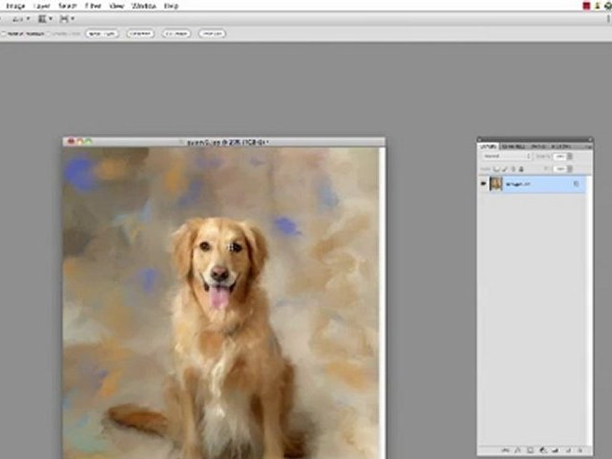This screenshot has width=612, height=459.
Task: Add a layer style with fx icon
Action: click(518, 451)
